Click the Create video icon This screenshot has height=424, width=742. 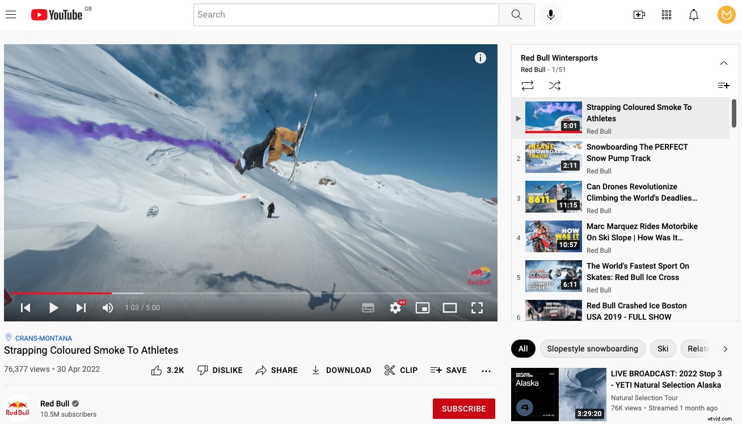coord(639,14)
